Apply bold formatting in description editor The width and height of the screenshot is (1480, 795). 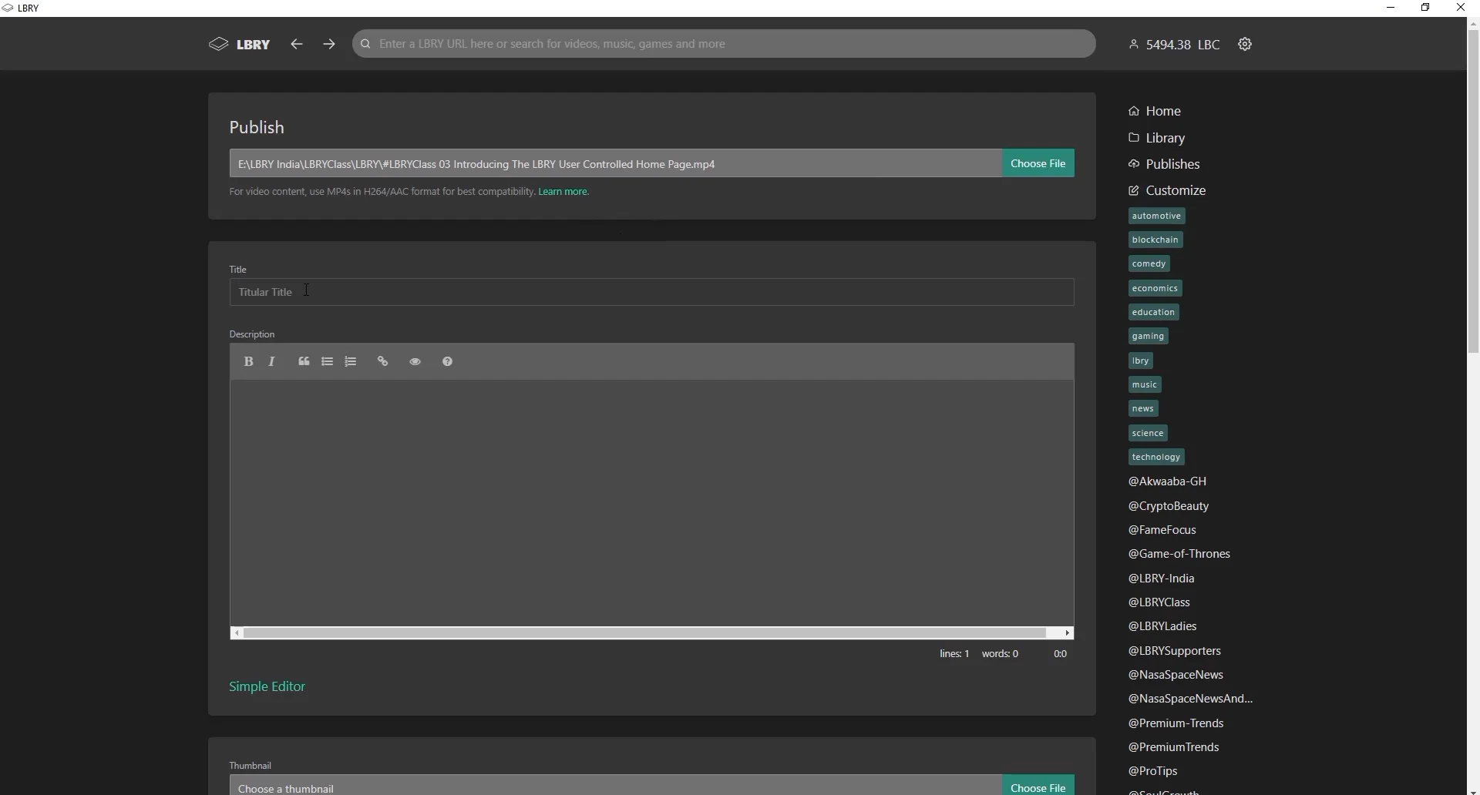248,361
